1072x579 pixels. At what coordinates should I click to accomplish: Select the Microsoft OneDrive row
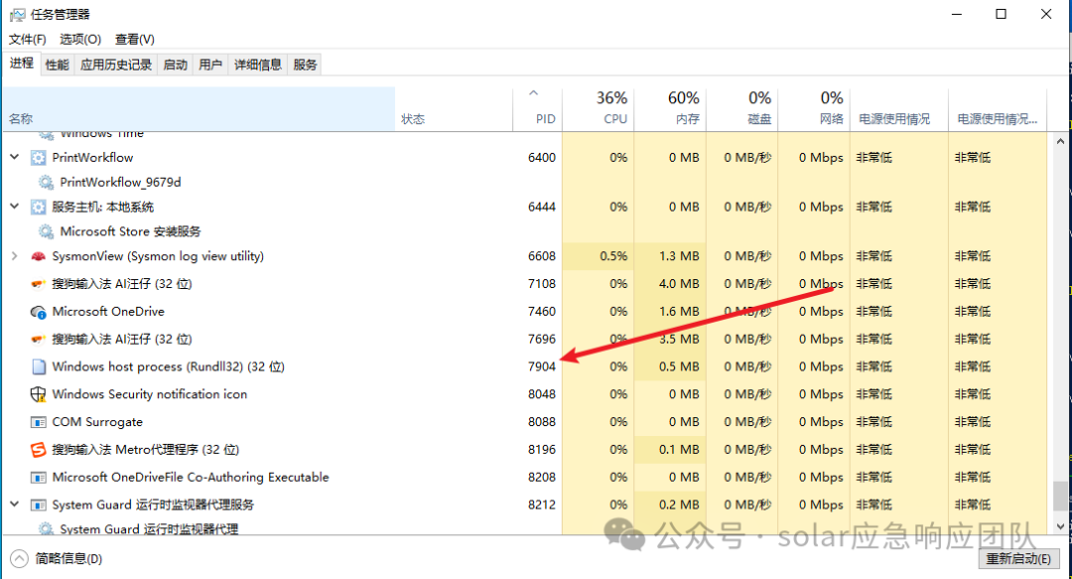pyautogui.click(x=524, y=312)
